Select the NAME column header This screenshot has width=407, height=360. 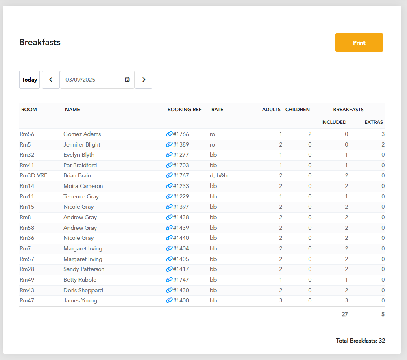tap(72, 109)
